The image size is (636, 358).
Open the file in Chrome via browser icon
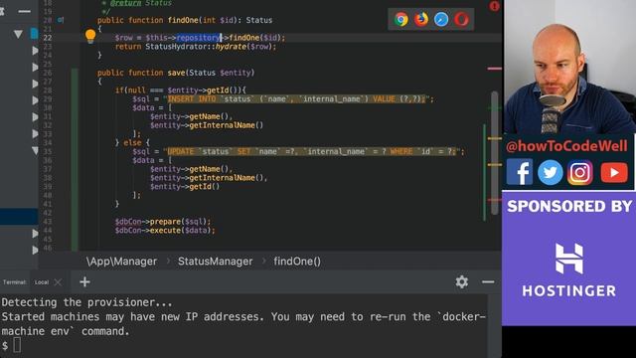(400, 19)
